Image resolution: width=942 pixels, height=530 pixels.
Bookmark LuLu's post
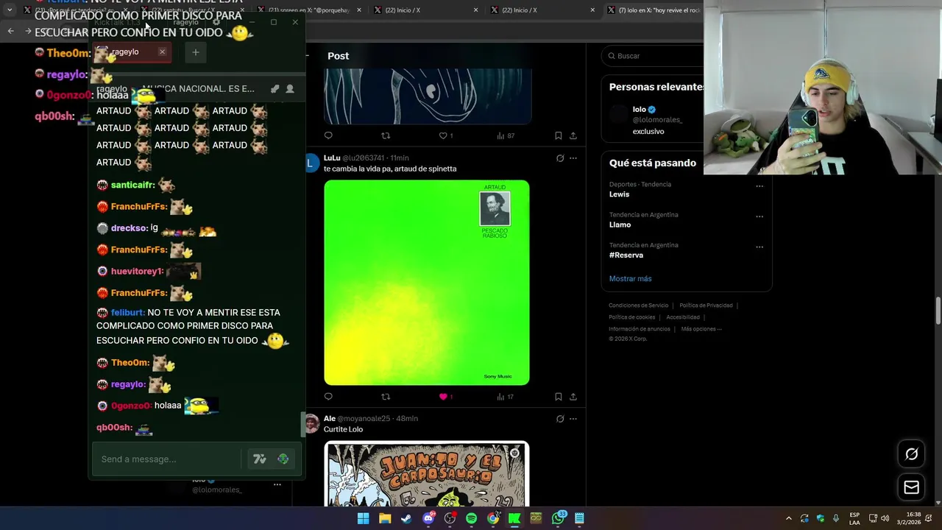tap(559, 397)
